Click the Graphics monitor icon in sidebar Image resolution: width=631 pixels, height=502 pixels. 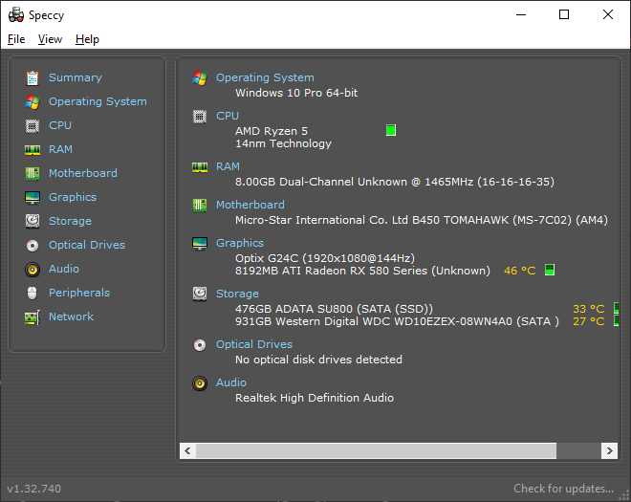(x=33, y=198)
